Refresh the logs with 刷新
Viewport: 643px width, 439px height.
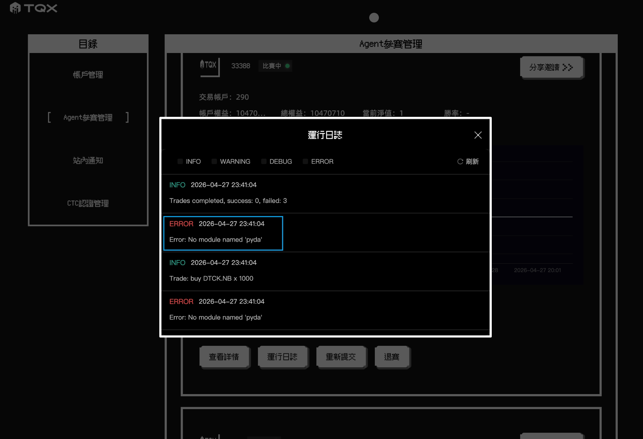click(468, 162)
